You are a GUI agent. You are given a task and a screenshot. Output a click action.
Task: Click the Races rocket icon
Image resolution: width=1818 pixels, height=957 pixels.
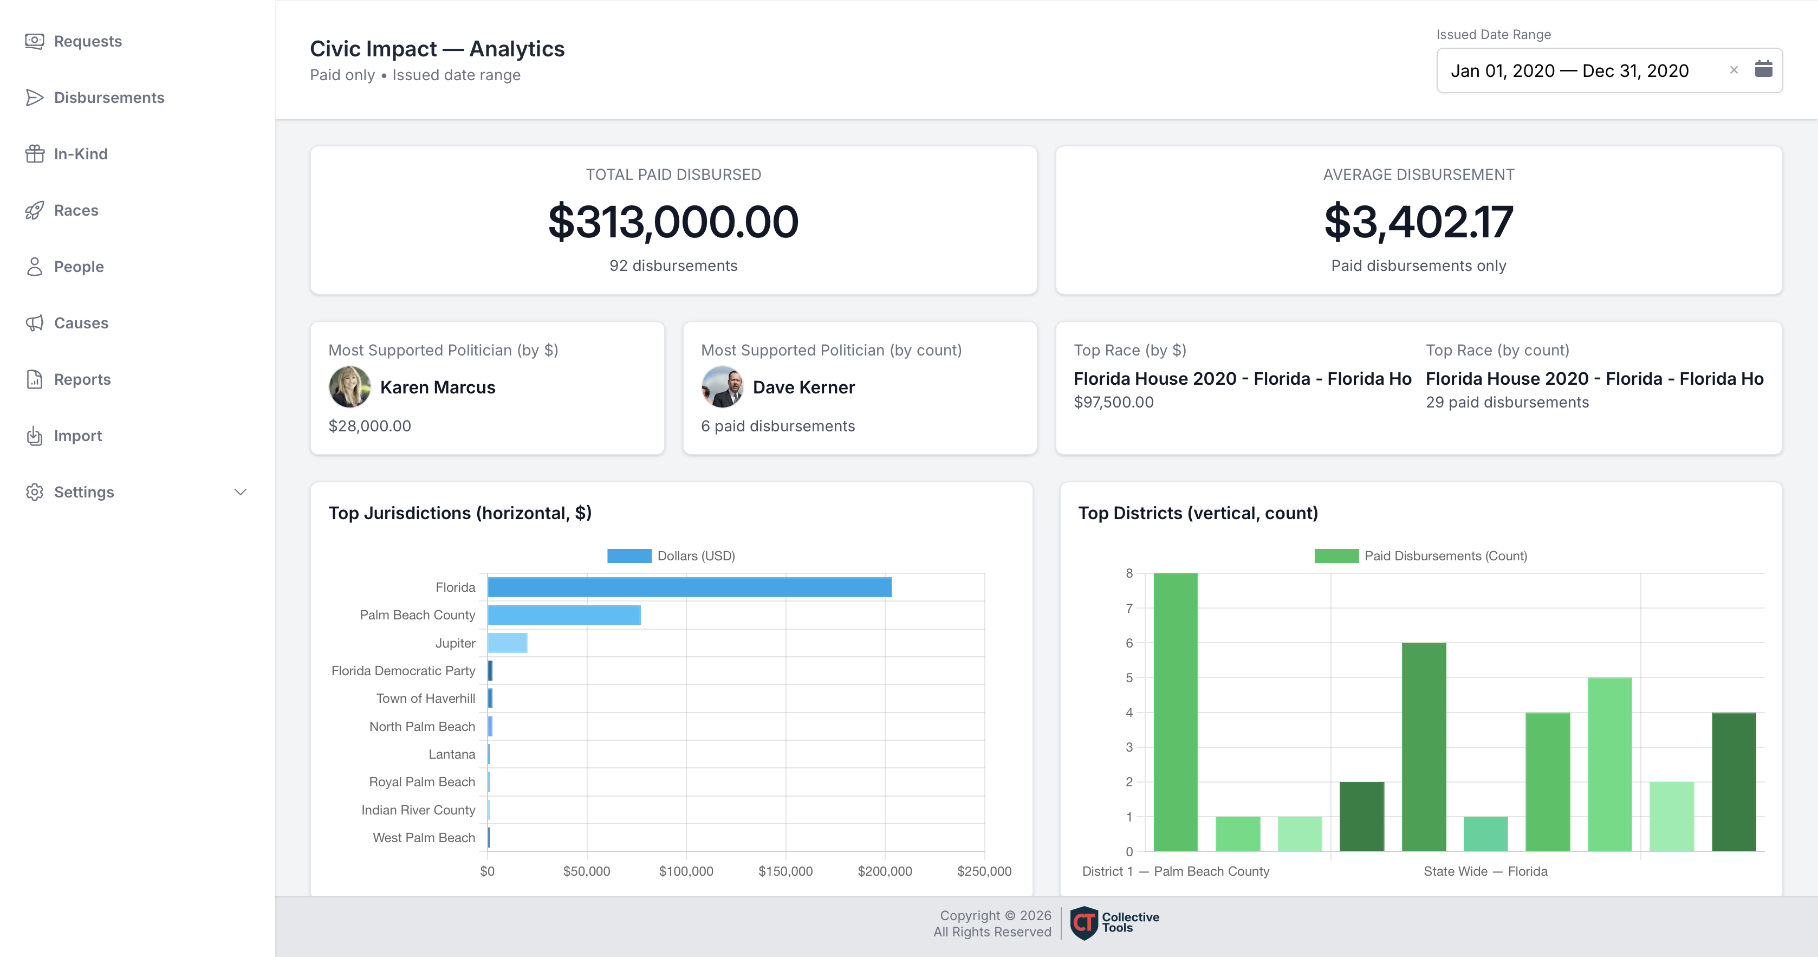pyautogui.click(x=34, y=210)
